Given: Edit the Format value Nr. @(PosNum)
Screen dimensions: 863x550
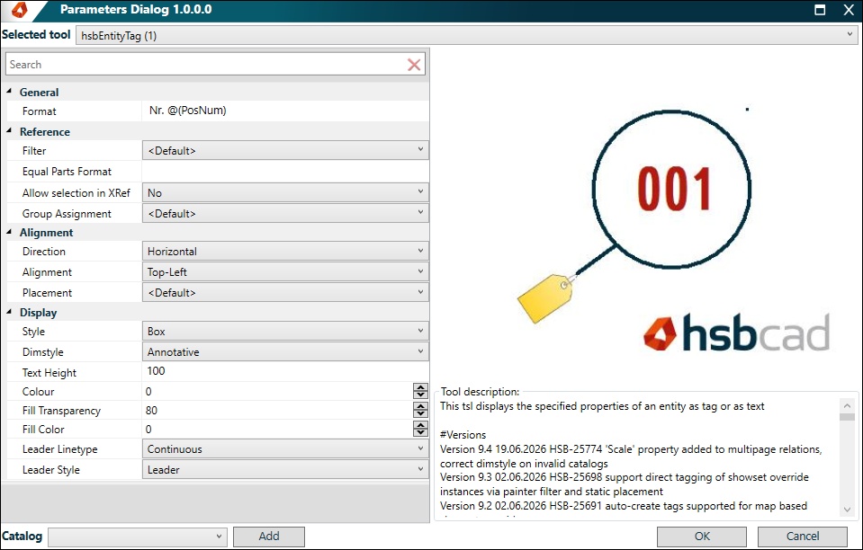Looking at the screenshot, I should point(285,111).
